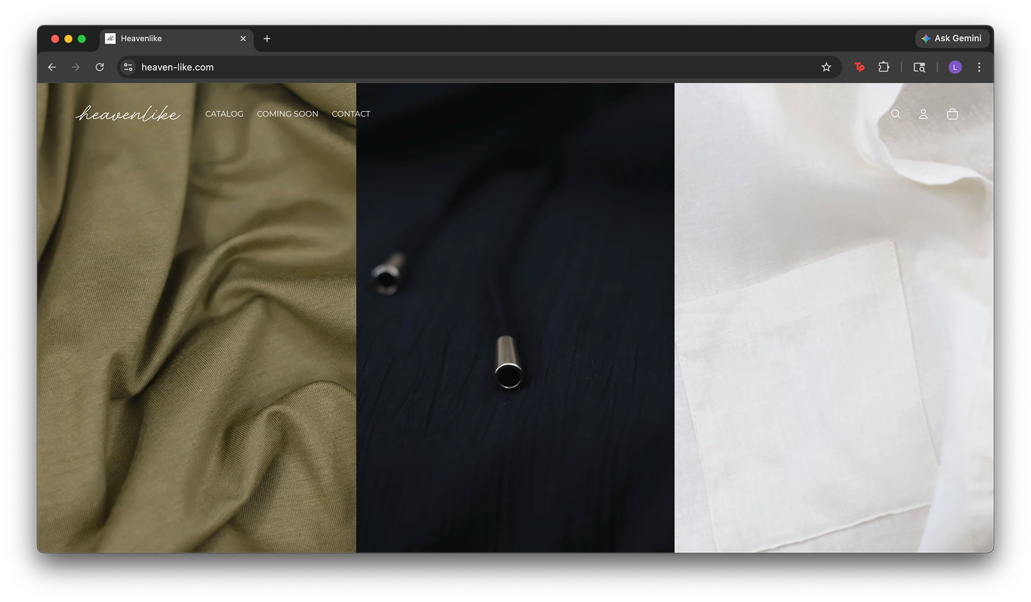Click the heavenlike logo
The image size is (1031, 602).
[128, 114]
